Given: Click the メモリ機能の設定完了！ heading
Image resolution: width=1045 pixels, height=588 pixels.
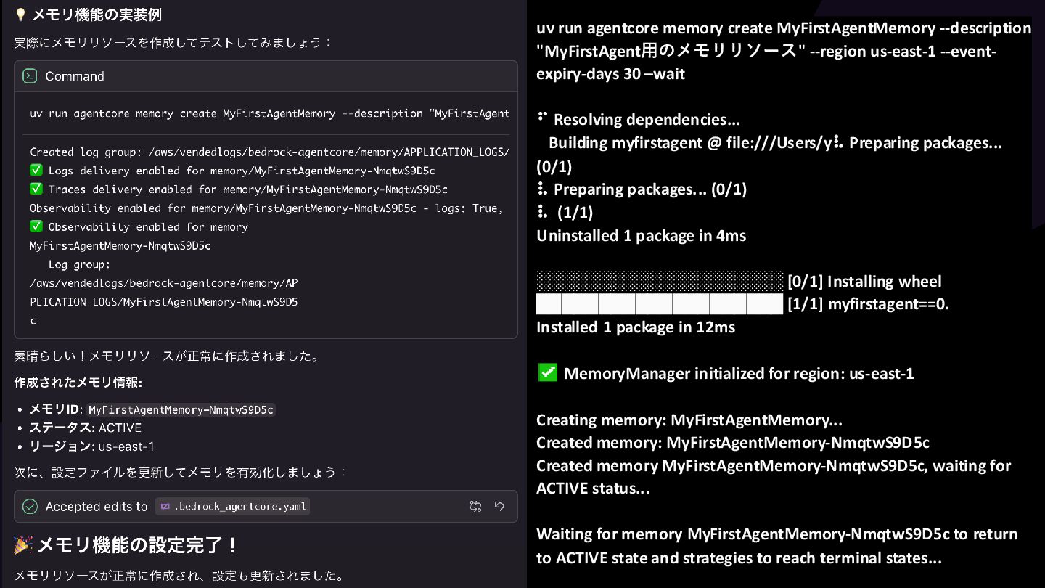Looking at the screenshot, I should coord(126,544).
